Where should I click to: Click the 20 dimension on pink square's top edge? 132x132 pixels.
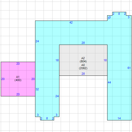(18, 64)
